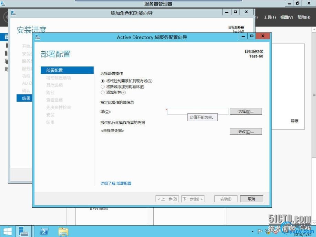Open the 帮助(H) menu in Server Manager

click(x=304, y=17)
